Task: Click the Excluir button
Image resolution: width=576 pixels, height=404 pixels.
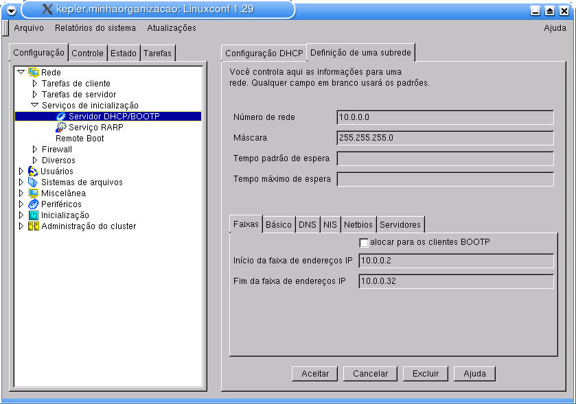Action: (x=426, y=374)
